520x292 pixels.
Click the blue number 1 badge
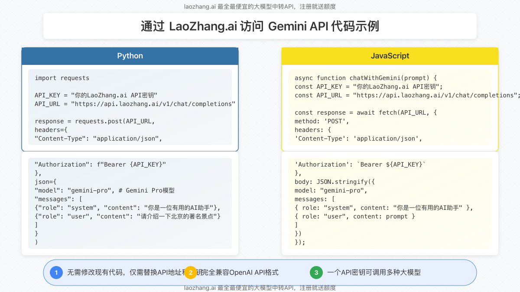[x=56, y=273]
